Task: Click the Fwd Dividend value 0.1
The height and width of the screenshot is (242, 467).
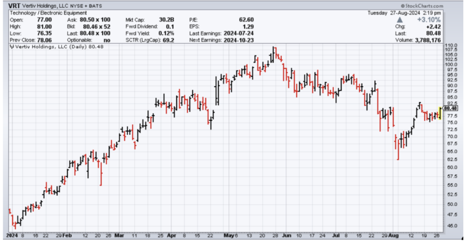Action: (x=170, y=27)
